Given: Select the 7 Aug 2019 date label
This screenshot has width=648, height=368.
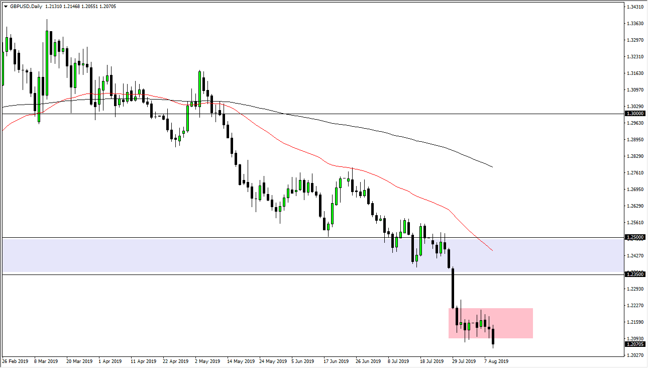Looking at the screenshot, I should click(x=497, y=361).
